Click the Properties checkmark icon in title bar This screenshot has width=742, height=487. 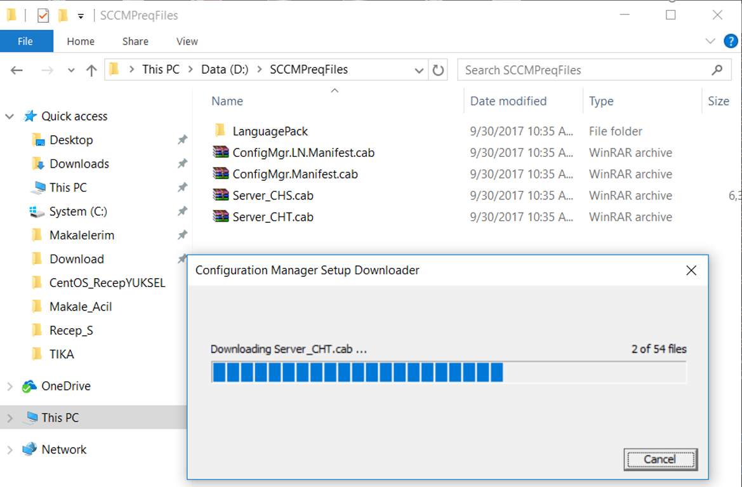pyautogui.click(x=43, y=16)
